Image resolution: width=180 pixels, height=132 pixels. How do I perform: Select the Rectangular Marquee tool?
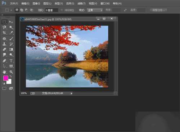point(4,22)
